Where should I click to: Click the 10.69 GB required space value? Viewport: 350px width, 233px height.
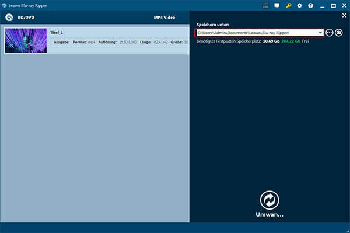[x=271, y=41]
